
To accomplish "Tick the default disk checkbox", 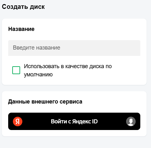I will pyautogui.click(x=16, y=70).
